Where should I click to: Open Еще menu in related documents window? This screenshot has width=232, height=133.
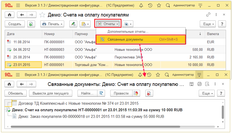(x=207, y=93)
